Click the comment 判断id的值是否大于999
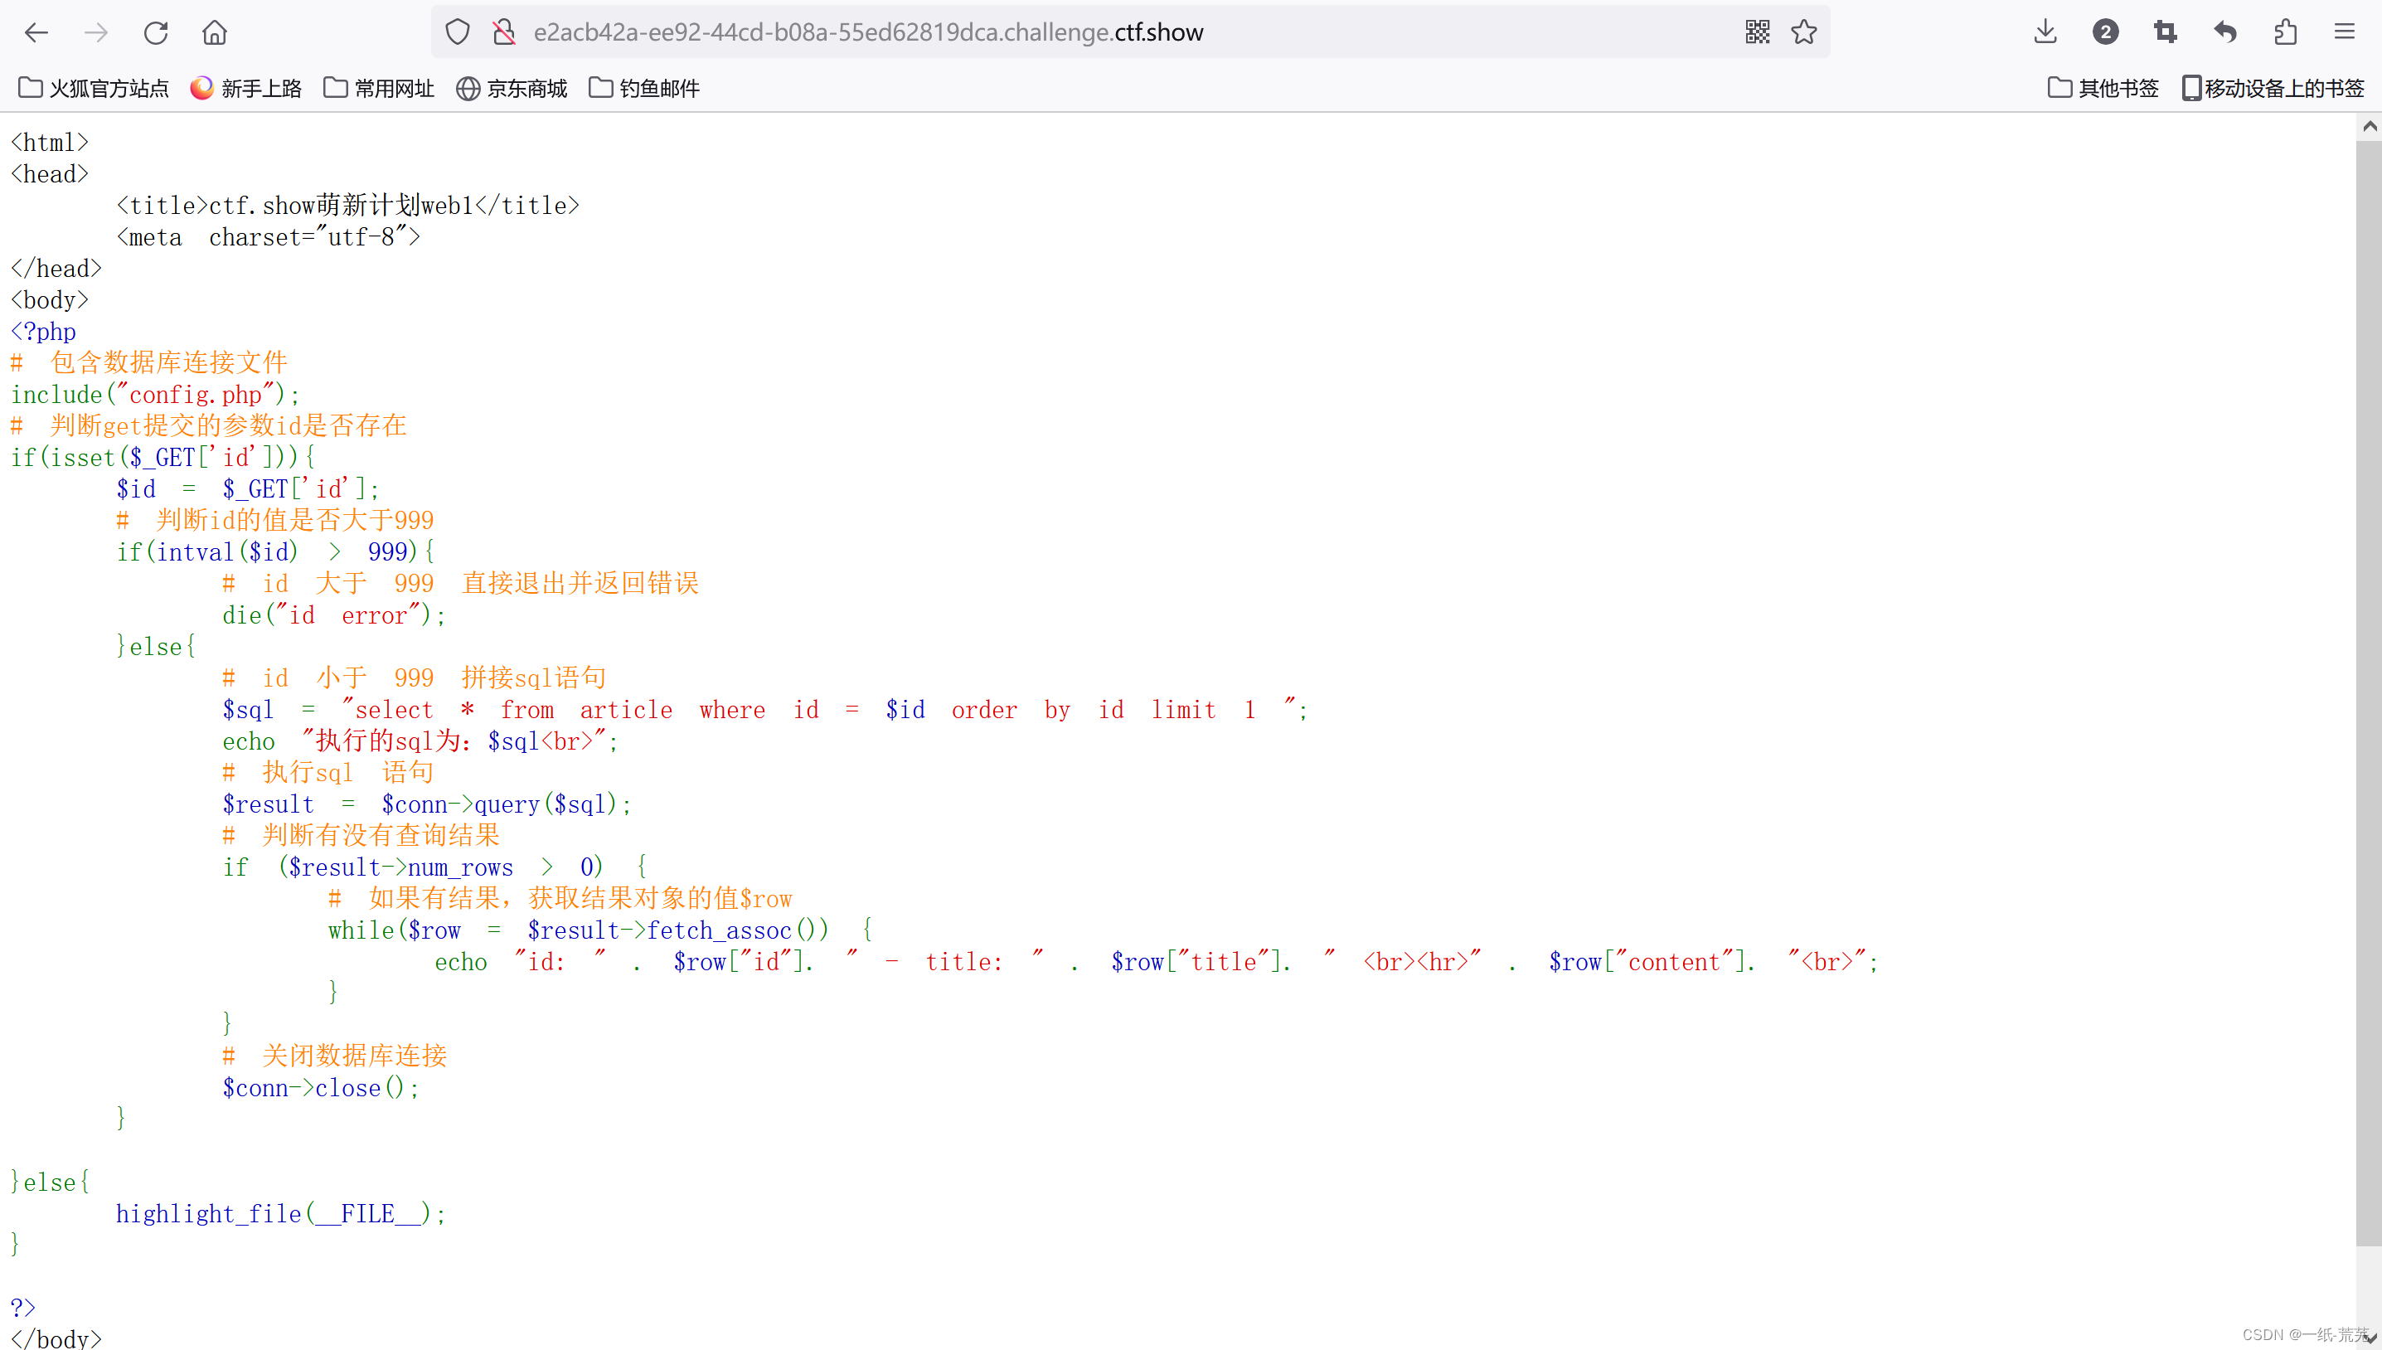This screenshot has height=1350, width=2382. pos(275,521)
